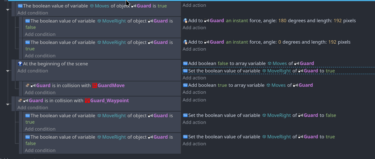Click the force icon on the 0-degree action

(x=185, y=42)
